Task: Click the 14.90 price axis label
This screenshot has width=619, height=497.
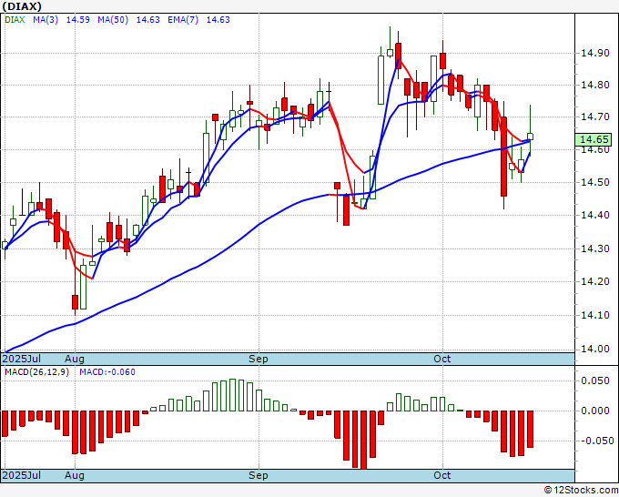Action: pos(594,53)
